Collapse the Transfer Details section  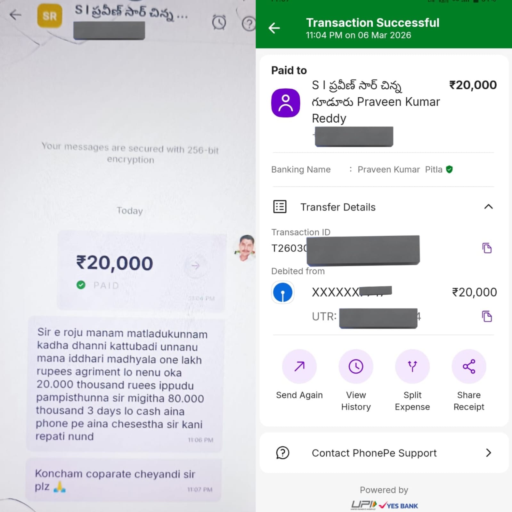tap(488, 207)
